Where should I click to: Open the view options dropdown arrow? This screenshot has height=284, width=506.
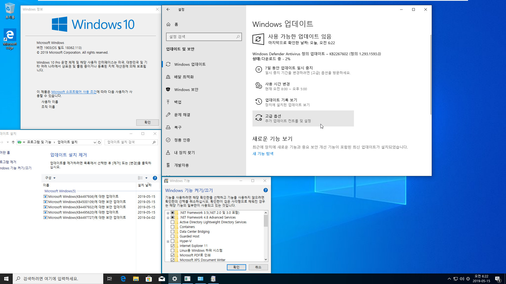click(147, 178)
